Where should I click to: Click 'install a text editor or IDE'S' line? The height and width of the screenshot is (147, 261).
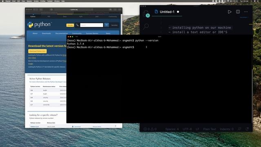coord(198,32)
